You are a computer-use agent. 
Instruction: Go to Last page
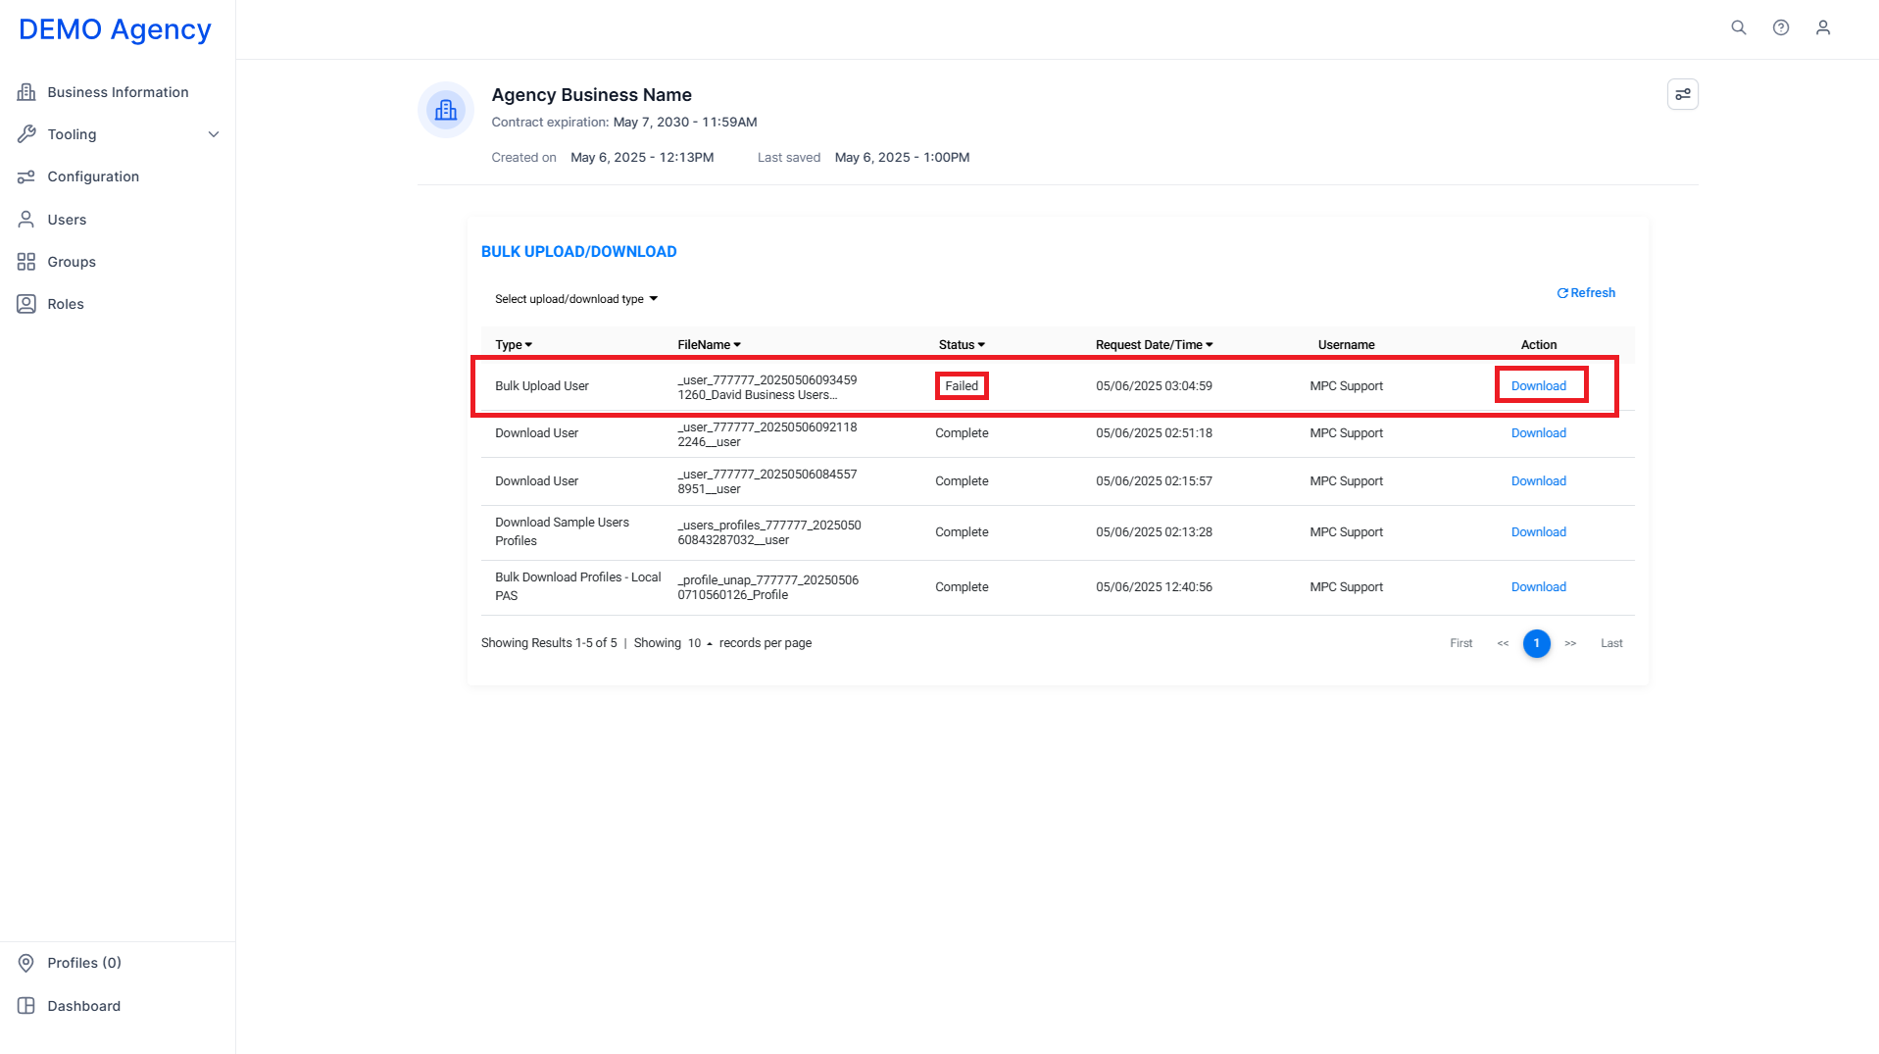click(x=1611, y=643)
